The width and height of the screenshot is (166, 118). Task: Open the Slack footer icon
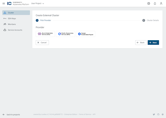[162, 114]
